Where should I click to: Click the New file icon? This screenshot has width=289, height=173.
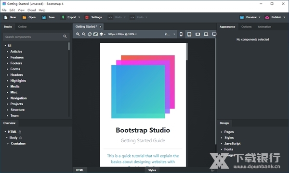(6, 17)
